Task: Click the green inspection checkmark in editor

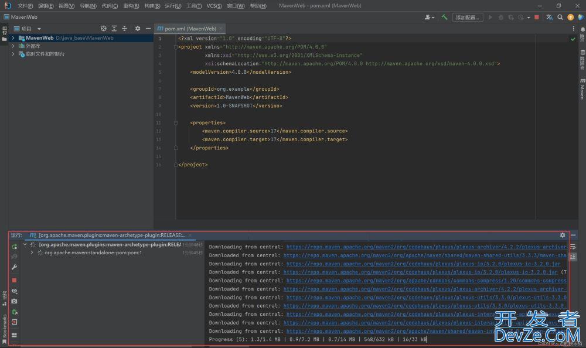Action: tap(573, 39)
